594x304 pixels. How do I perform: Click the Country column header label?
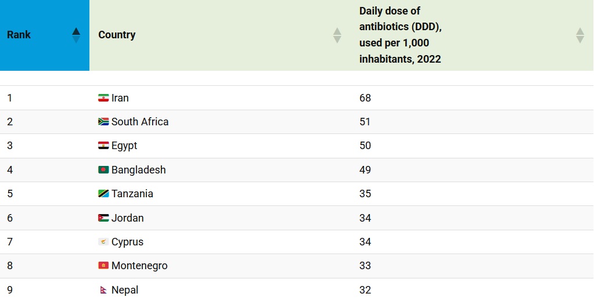117,35
